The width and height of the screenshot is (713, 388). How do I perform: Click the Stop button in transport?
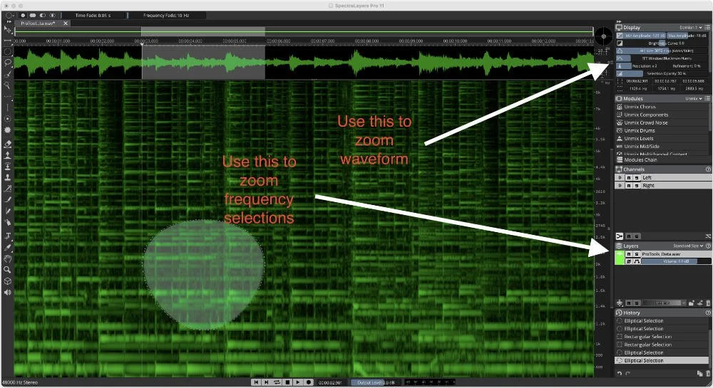[x=287, y=382]
